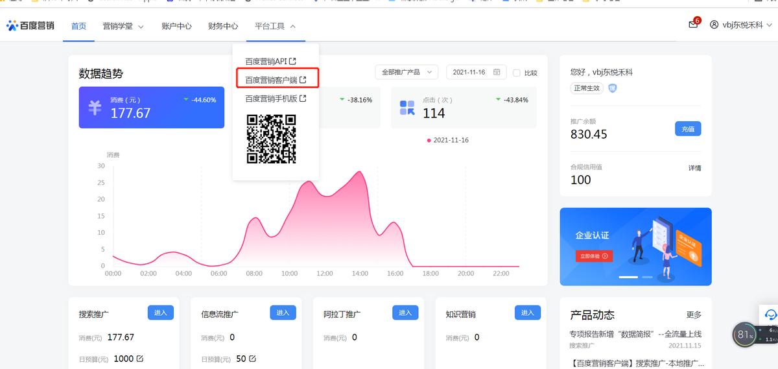Click the 充值 recharge button
This screenshot has height=369, width=778.
click(x=688, y=128)
